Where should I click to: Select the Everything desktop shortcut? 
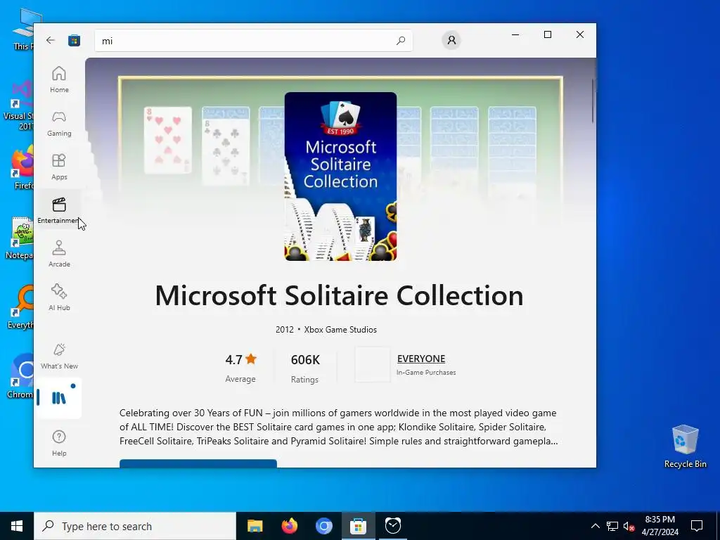20,307
